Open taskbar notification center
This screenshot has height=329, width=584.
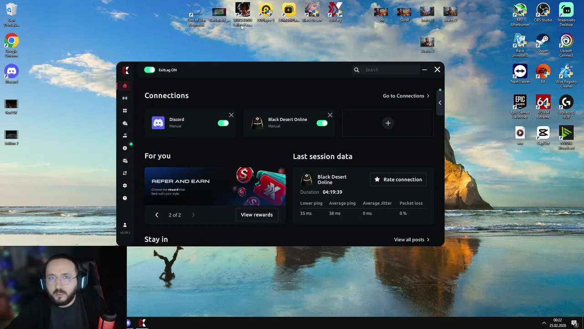click(x=574, y=323)
